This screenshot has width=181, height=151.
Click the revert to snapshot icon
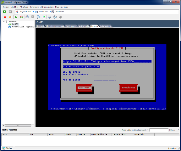pos(33,17)
